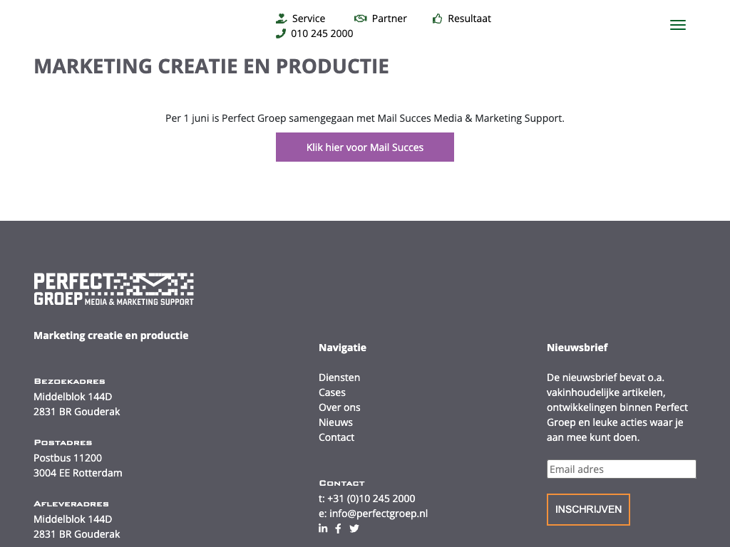Click the Partner header link text
This screenshot has height=547, width=730.
389,19
